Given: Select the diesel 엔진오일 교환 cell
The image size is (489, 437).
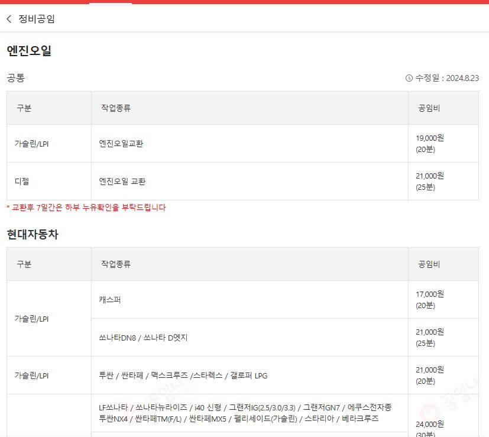Looking at the screenshot, I should pos(250,181).
